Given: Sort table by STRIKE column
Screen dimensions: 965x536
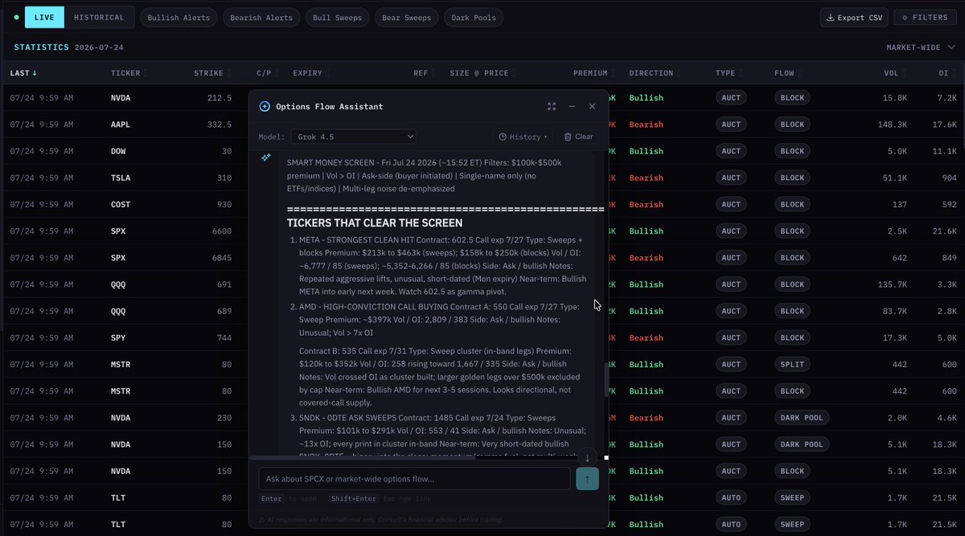Looking at the screenshot, I should tap(212, 73).
